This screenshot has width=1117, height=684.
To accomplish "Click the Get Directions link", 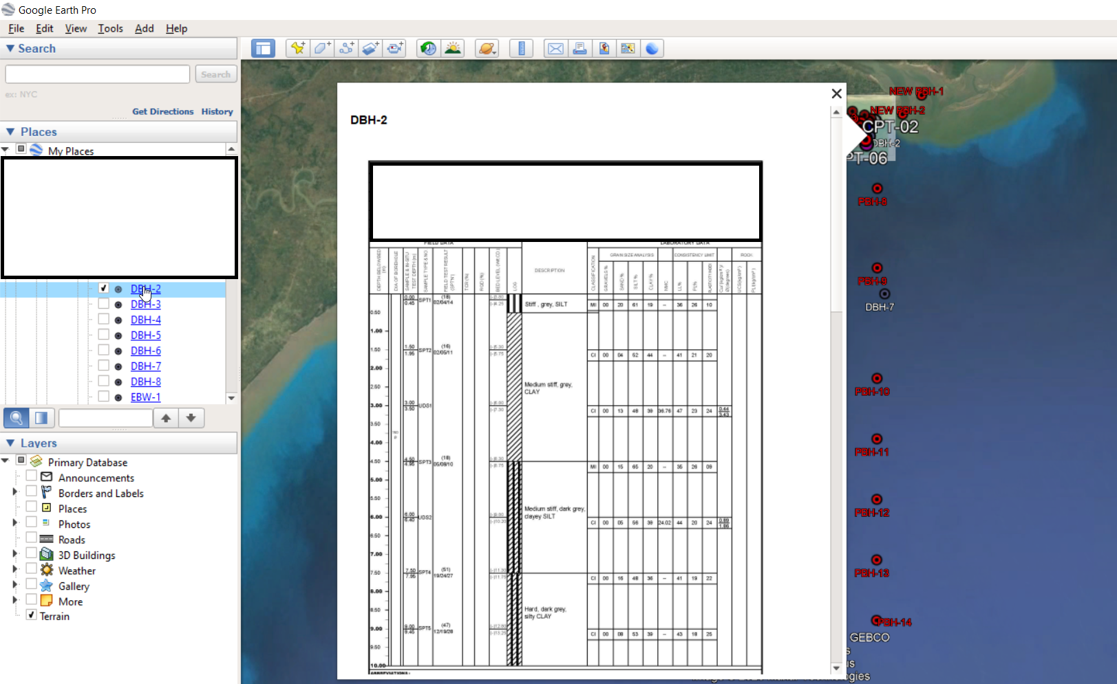I will coord(163,111).
